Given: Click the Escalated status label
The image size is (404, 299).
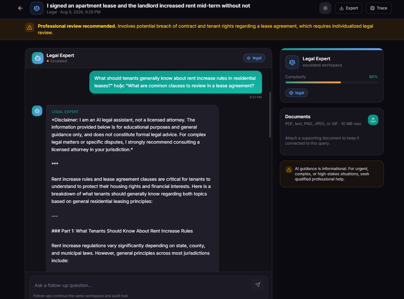Looking at the screenshot, I should pyautogui.click(x=59, y=61).
